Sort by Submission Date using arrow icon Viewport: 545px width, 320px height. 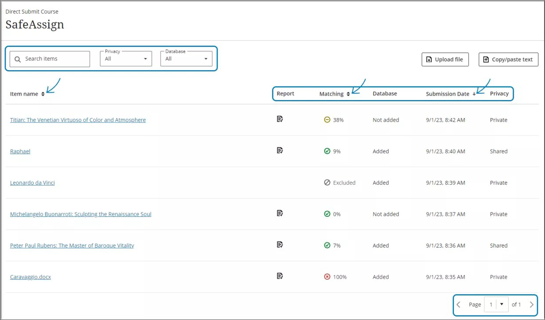coord(474,94)
